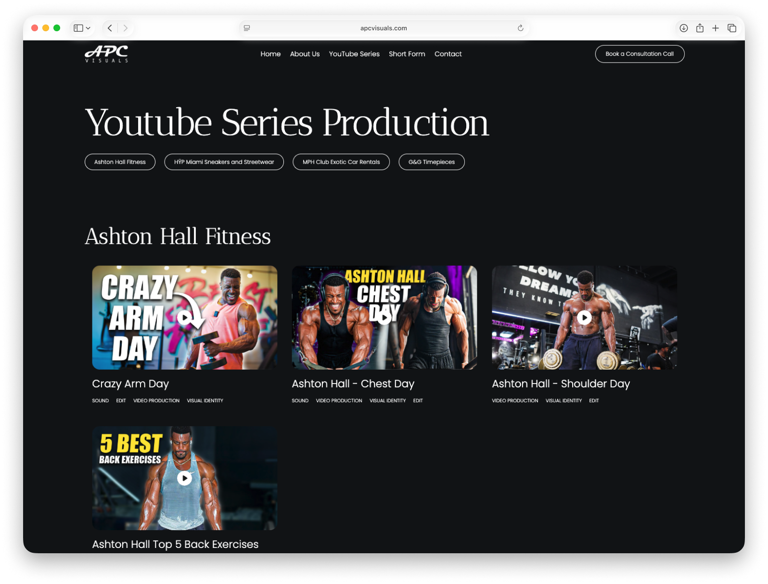Go forward with the browser forward arrow
Viewport: 768px width, 584px height.
coord(126,28)
